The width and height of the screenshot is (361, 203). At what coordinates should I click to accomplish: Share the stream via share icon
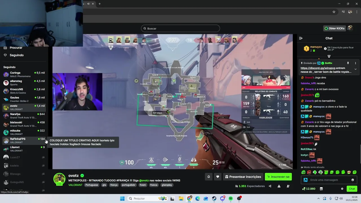pos(270,186)
